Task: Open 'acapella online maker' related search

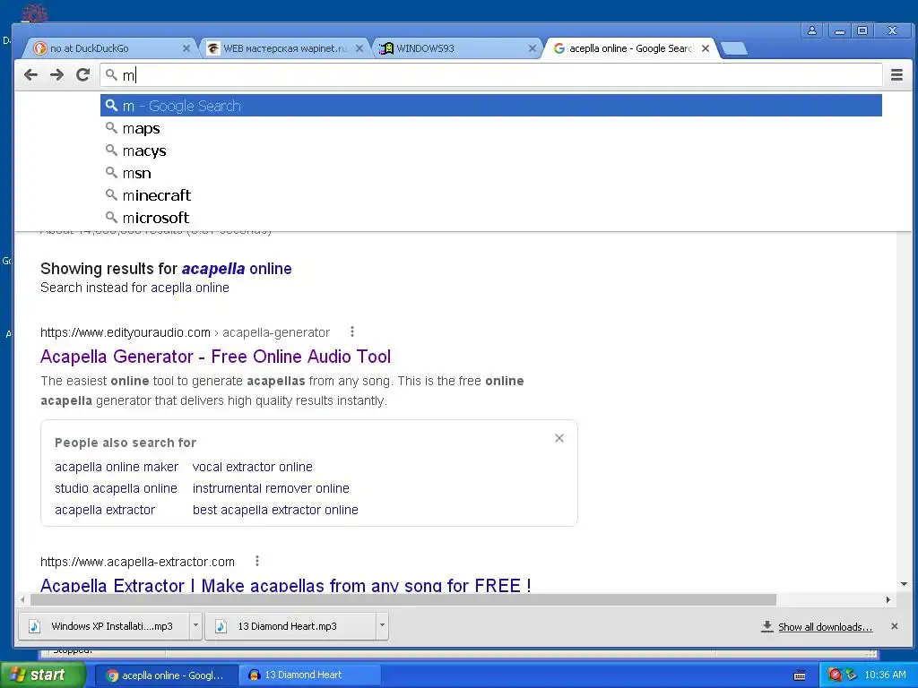Action: coord(117,467)
